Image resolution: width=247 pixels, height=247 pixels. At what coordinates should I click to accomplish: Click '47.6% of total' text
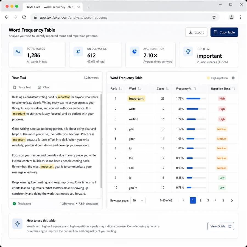pyautogui.click(x=96, y=61)
